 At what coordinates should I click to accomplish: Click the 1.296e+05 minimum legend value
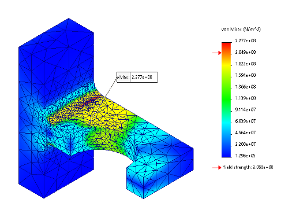(x=245, y=156)
